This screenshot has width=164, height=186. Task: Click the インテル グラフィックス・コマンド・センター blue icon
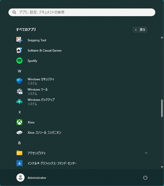(19, 163)
